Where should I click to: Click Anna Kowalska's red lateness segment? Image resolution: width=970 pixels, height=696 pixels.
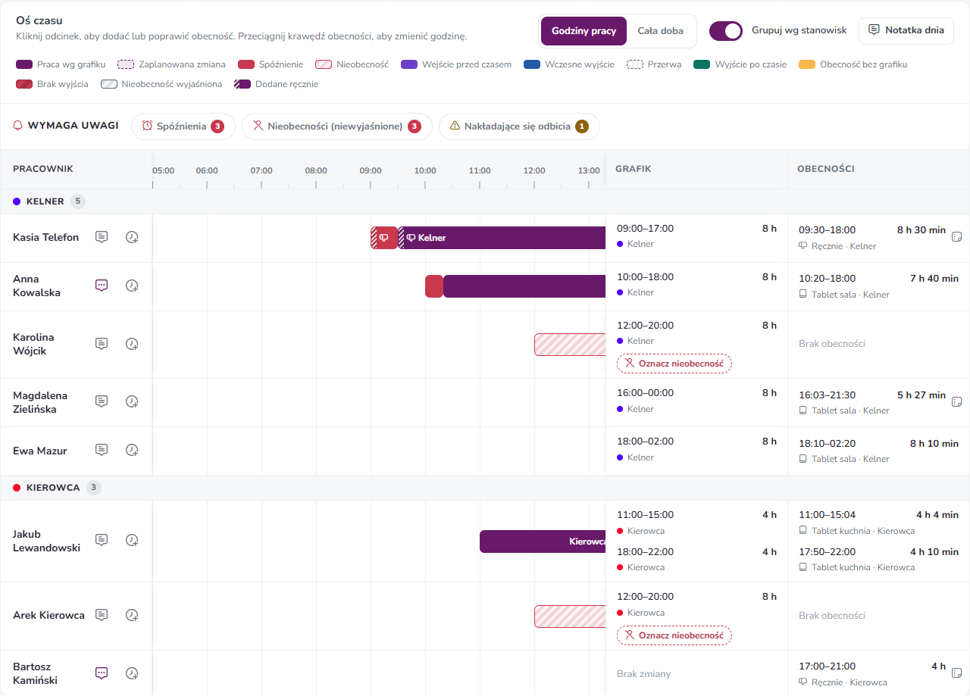434,286
